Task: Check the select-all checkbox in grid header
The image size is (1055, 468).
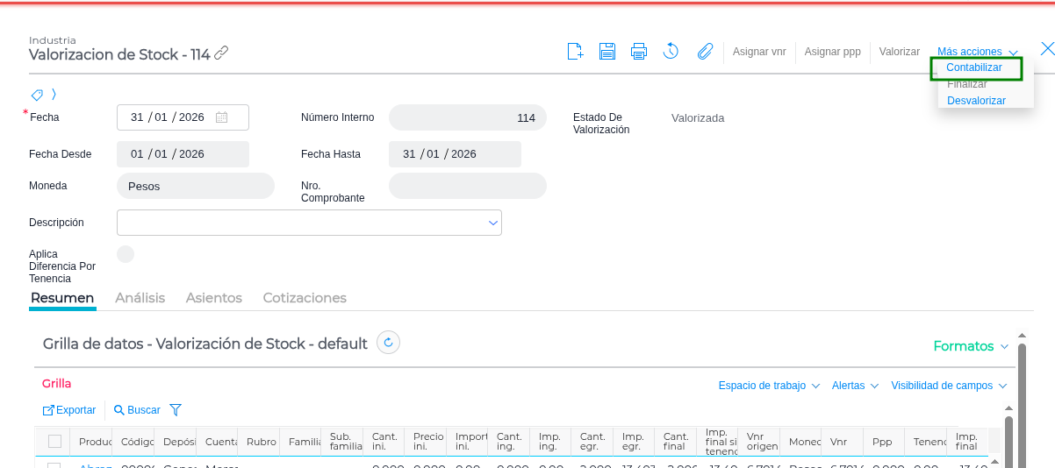Action: tap(54, 441)
